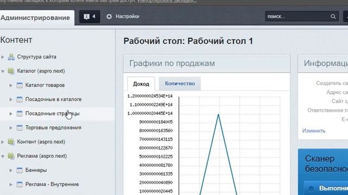Open Посадочные страницы
348x195 pixels.
[52, 113]
